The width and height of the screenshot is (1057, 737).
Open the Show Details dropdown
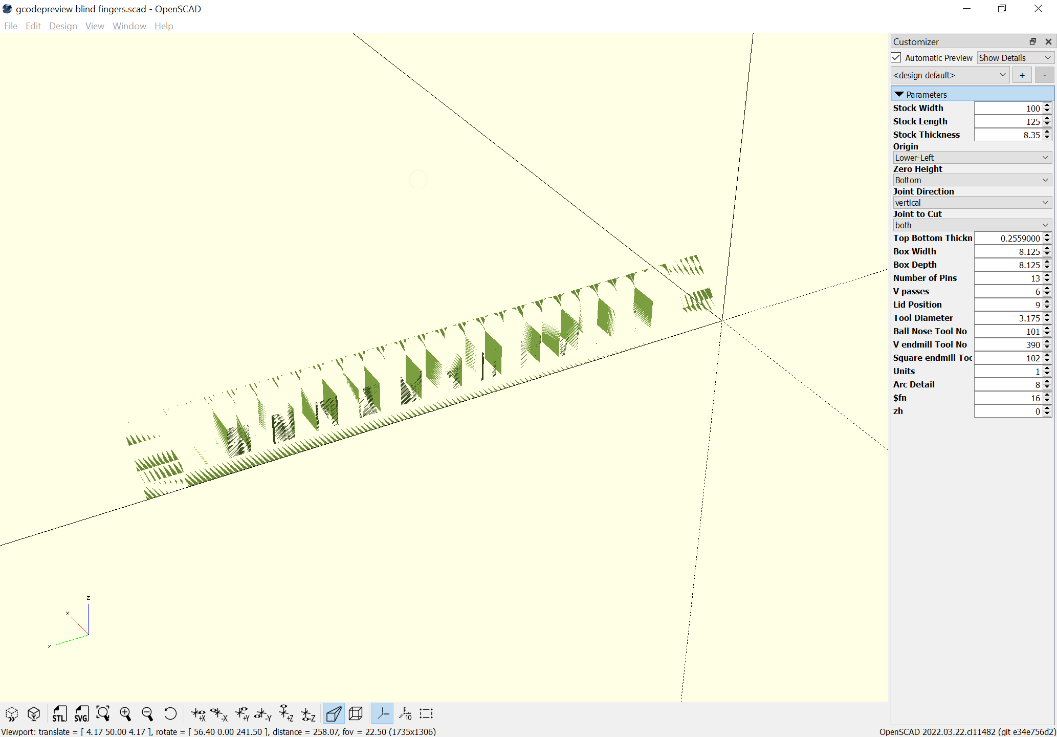click(x=1015, y=58)
